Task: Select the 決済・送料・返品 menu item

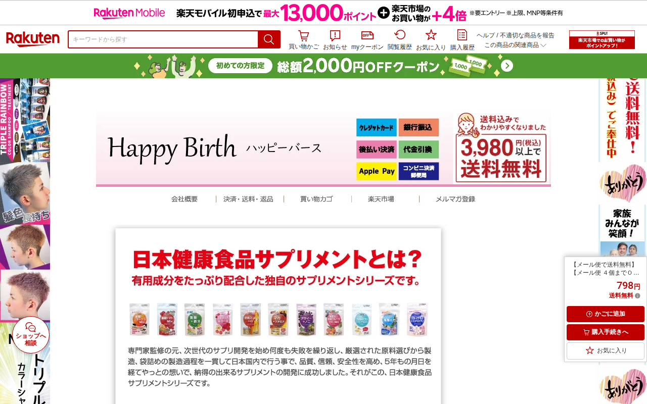Action: tap(248, 199)
